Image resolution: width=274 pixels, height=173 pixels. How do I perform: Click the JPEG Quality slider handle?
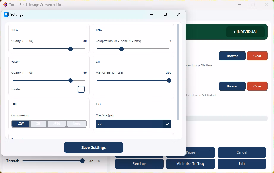point(70,49)
